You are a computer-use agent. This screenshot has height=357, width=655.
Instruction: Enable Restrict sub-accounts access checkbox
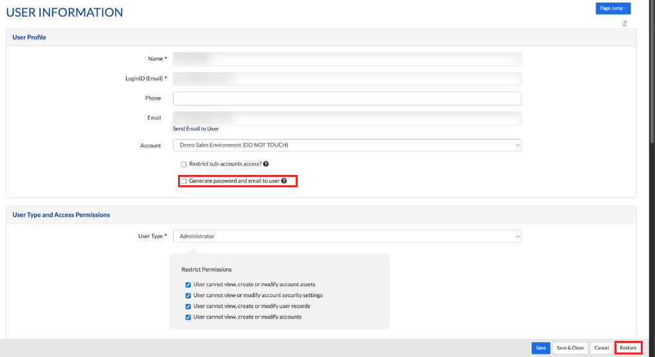point(183,164)
